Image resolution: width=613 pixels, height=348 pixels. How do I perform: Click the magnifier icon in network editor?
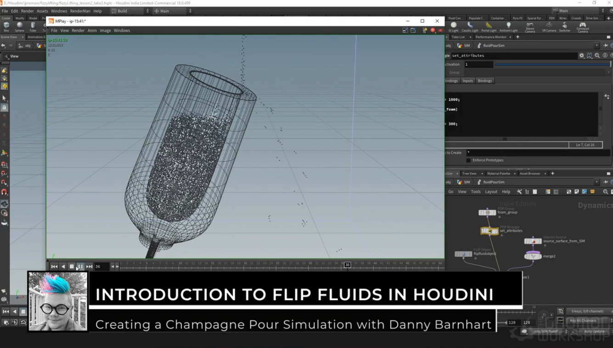click(605, 192)
